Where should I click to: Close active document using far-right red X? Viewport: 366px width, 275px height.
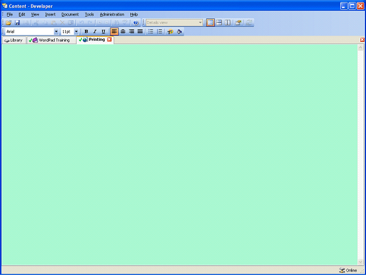(x=362, y=40)
